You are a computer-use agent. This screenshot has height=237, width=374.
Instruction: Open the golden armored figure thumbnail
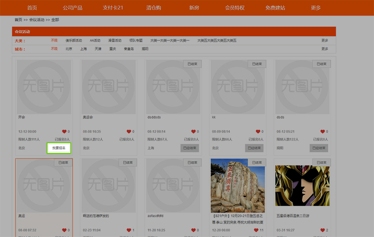click(302, 186)
